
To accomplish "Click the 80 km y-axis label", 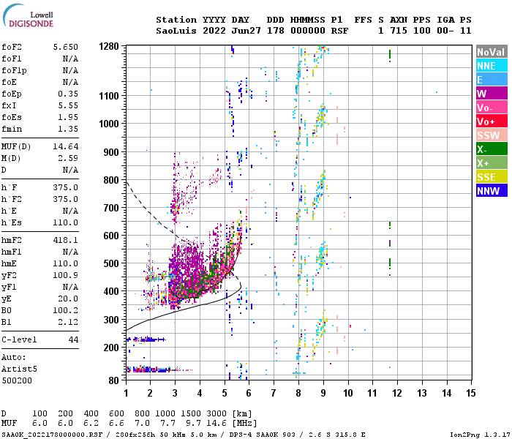I will coord(113,380).
